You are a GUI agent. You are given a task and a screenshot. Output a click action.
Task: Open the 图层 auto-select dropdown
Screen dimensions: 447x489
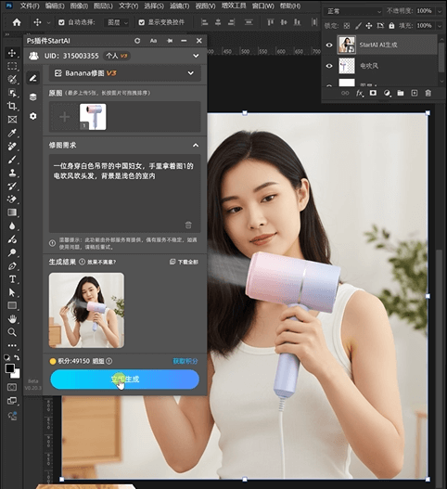click(x=117, y=22)
